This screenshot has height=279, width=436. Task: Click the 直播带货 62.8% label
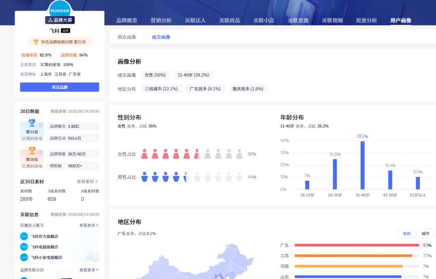36,55
